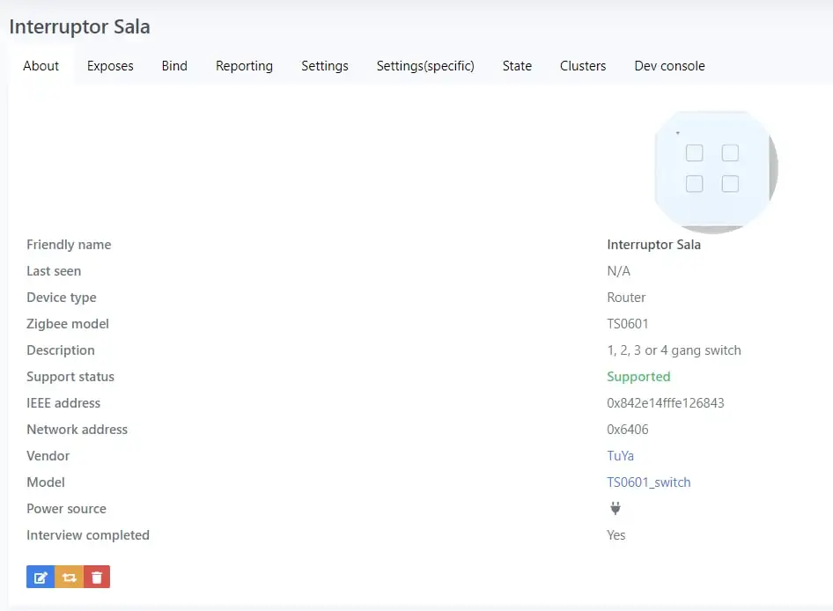Screen dimensions: 833x611
Task: Open the Settings(specific) tab
Action: 425,66
